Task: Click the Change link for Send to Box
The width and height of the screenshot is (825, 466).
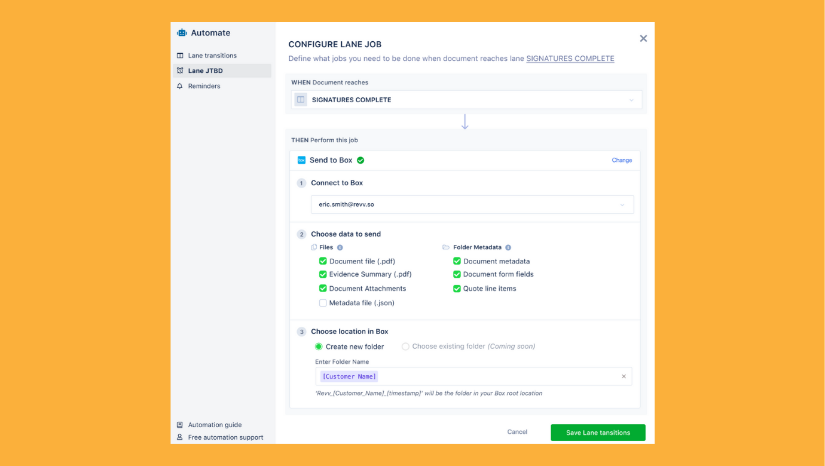Action: (x=622, y=160)
